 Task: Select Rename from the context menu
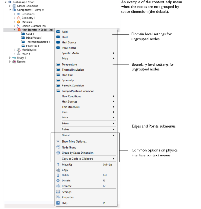(x=66, y=186)
